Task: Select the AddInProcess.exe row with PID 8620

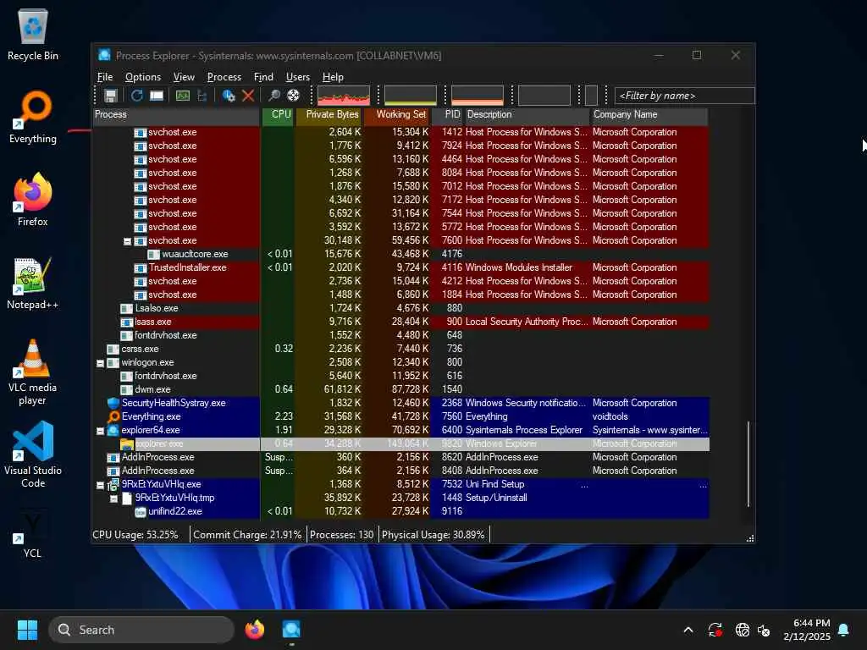Action: tap(400, 457)
